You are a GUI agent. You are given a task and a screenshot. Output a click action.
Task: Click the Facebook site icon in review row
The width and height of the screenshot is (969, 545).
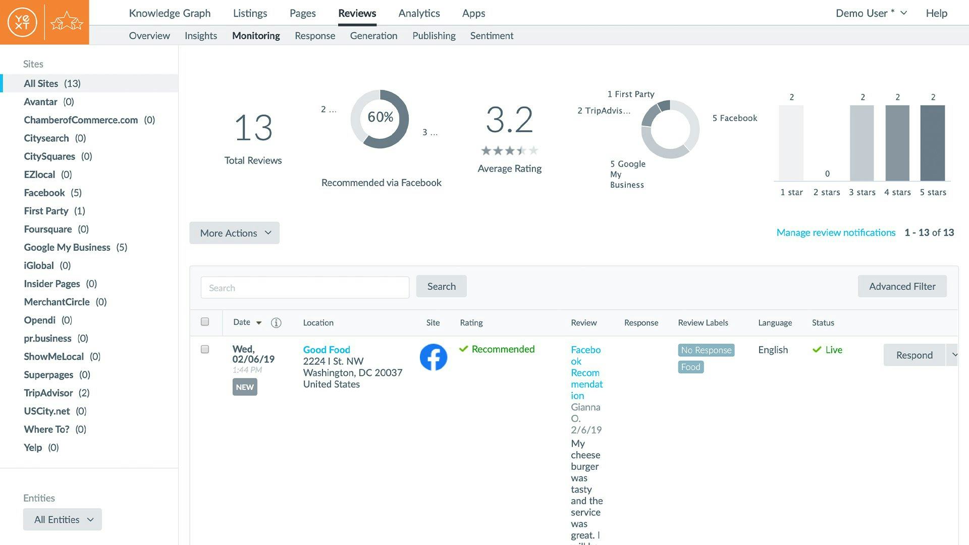tap(433, 357)
